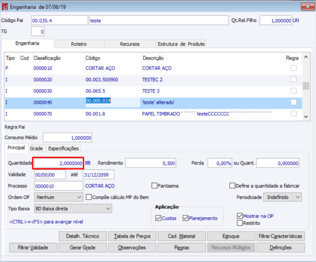Click the Engenharia app icon in title bar
316x262 pixels.
5,6
